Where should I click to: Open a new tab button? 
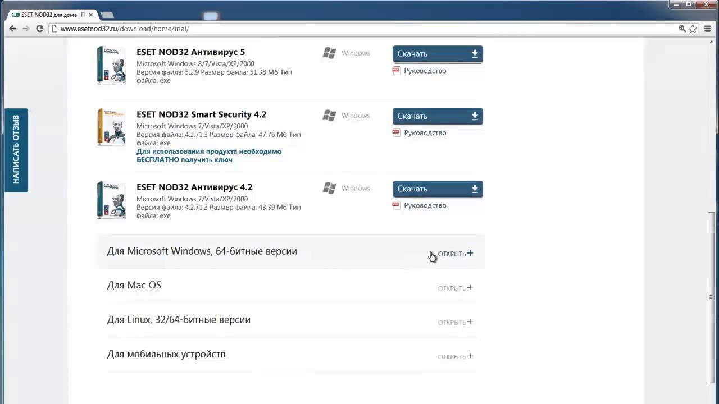point(107,15)
